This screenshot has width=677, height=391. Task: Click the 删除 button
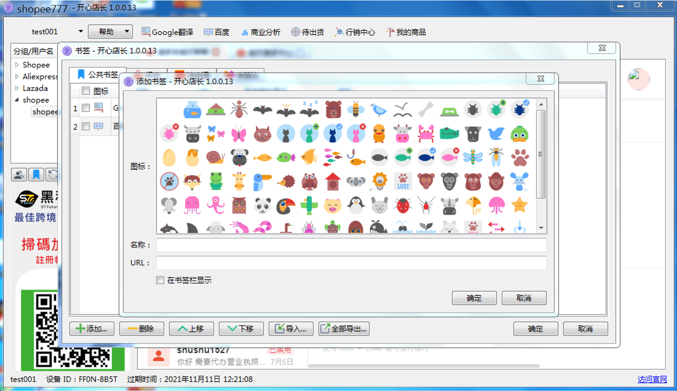(x=142, y=329)
